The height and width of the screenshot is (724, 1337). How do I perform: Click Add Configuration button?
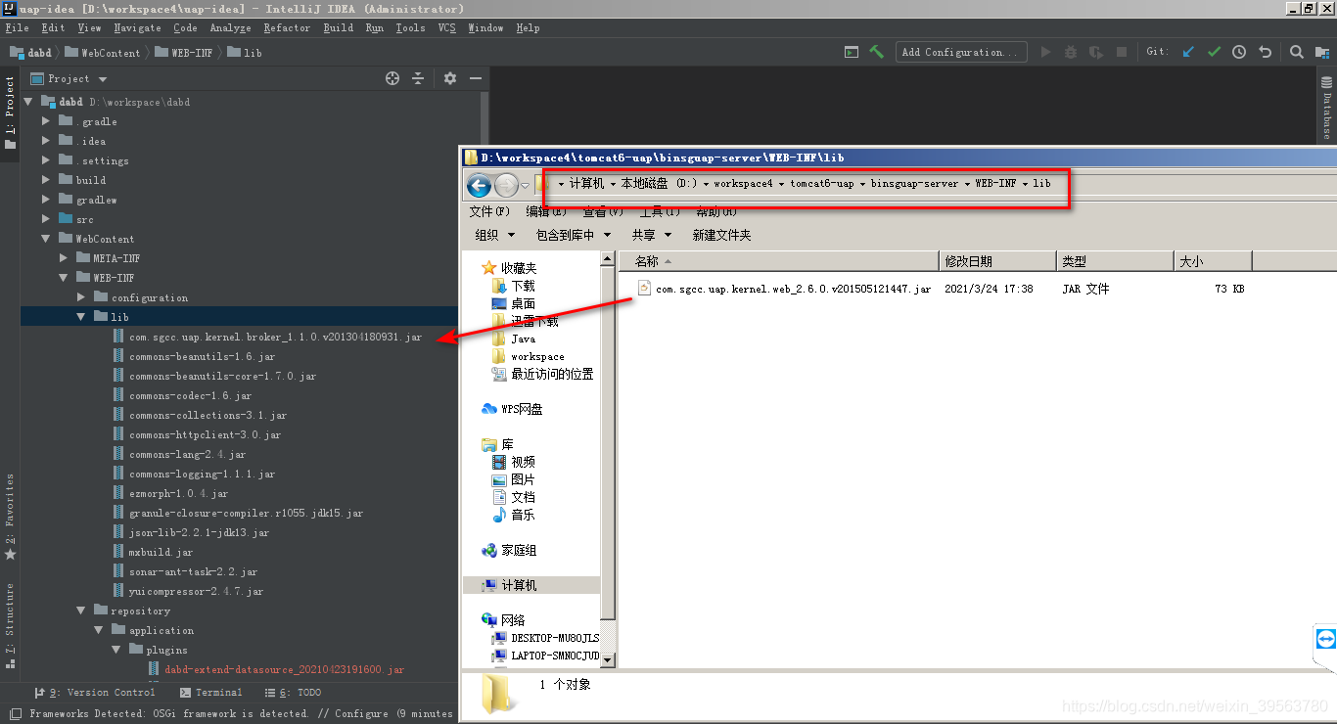coord(961,52)
